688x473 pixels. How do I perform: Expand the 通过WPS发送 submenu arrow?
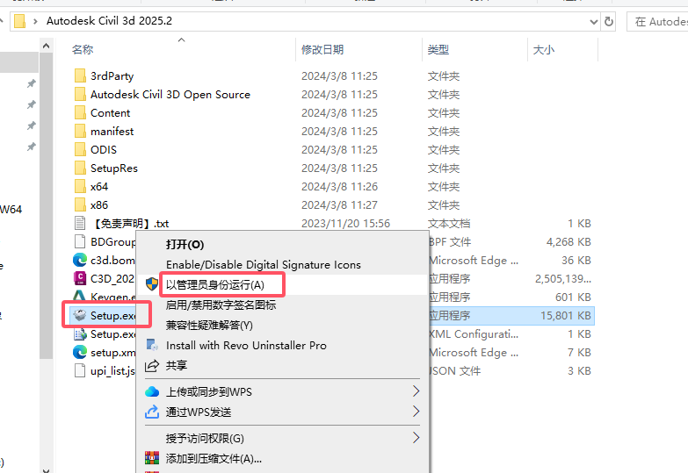(416, 412)
